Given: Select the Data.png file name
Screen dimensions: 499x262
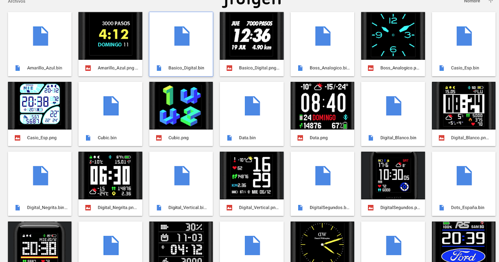Looking at the screenshot, I should tap(319, 138).
